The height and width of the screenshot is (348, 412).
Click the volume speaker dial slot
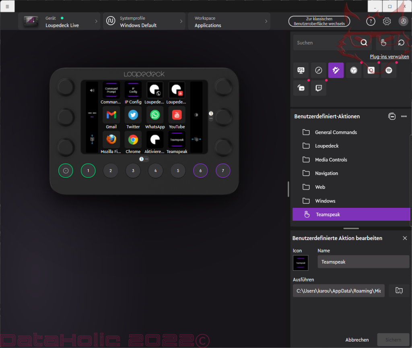(92, 91)
